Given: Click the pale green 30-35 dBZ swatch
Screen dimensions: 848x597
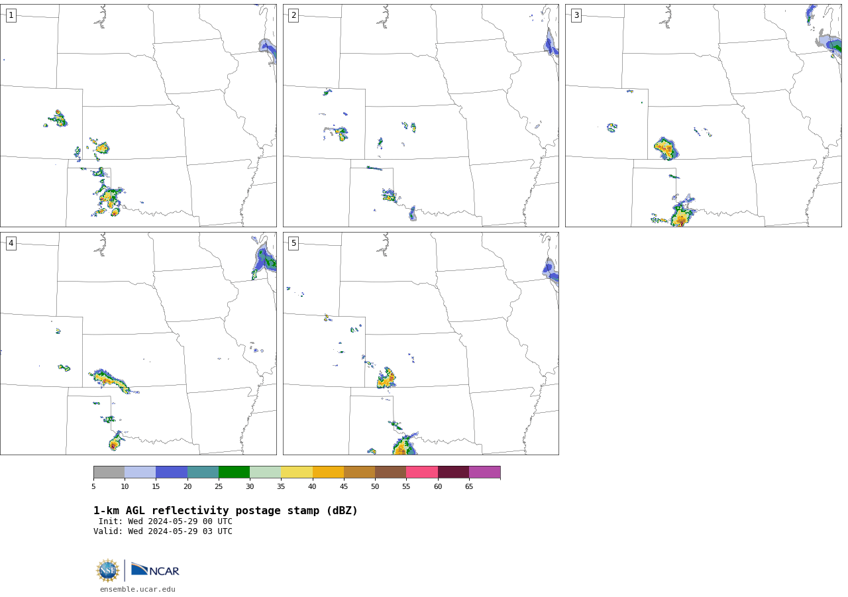Looking at the screenshot, I should (x=265, y=472).
